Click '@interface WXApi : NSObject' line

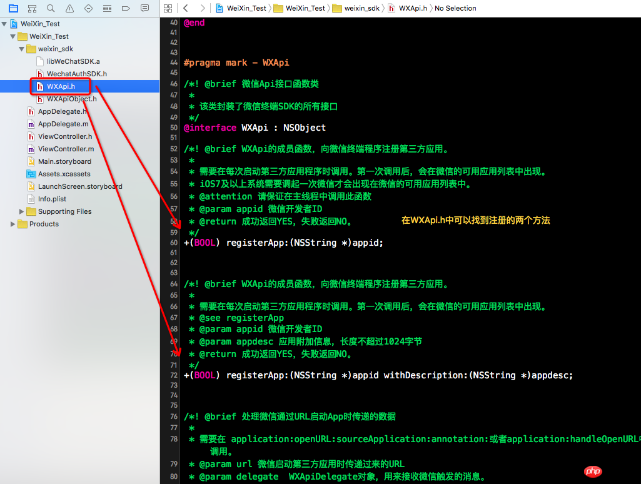pos(255,128)
